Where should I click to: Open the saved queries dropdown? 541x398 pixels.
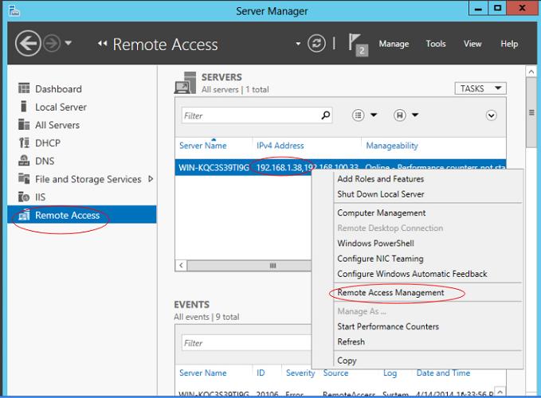(406, 115)
